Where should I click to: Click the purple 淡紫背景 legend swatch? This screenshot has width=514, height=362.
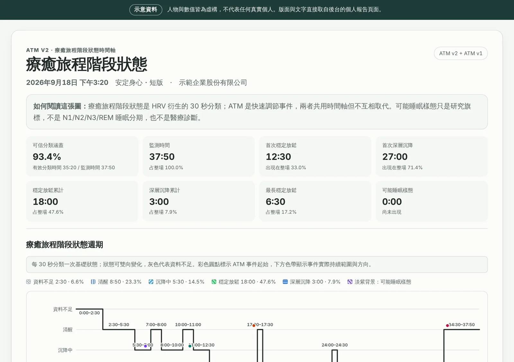click(x=350, y=282)
